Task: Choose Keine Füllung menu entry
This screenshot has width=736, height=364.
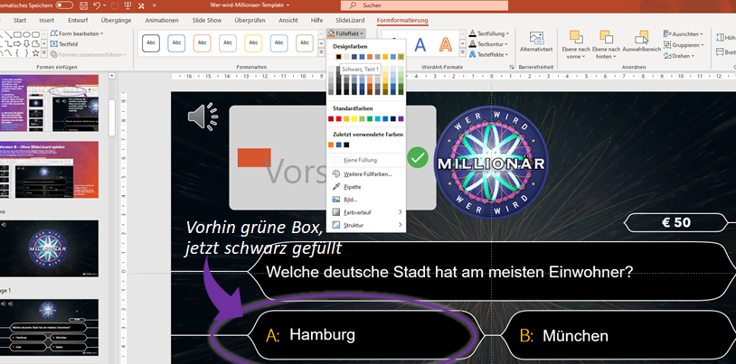Action: pos(365,161)
